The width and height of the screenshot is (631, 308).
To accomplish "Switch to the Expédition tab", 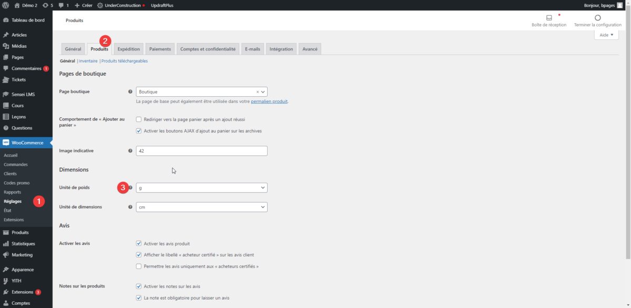I will coord(129,49).
